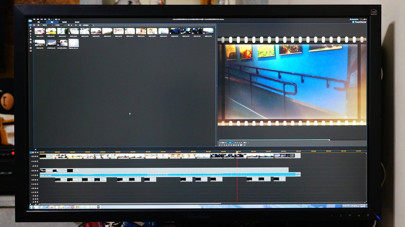The image size is (405, 227).
Task: Click the timeline horizontal scrollbar
Action: pos(131,203)
